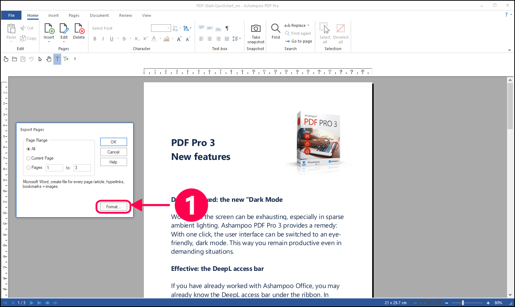Click the Copy icon
Viewport: 515px width, 307px height.
point(23,38)
